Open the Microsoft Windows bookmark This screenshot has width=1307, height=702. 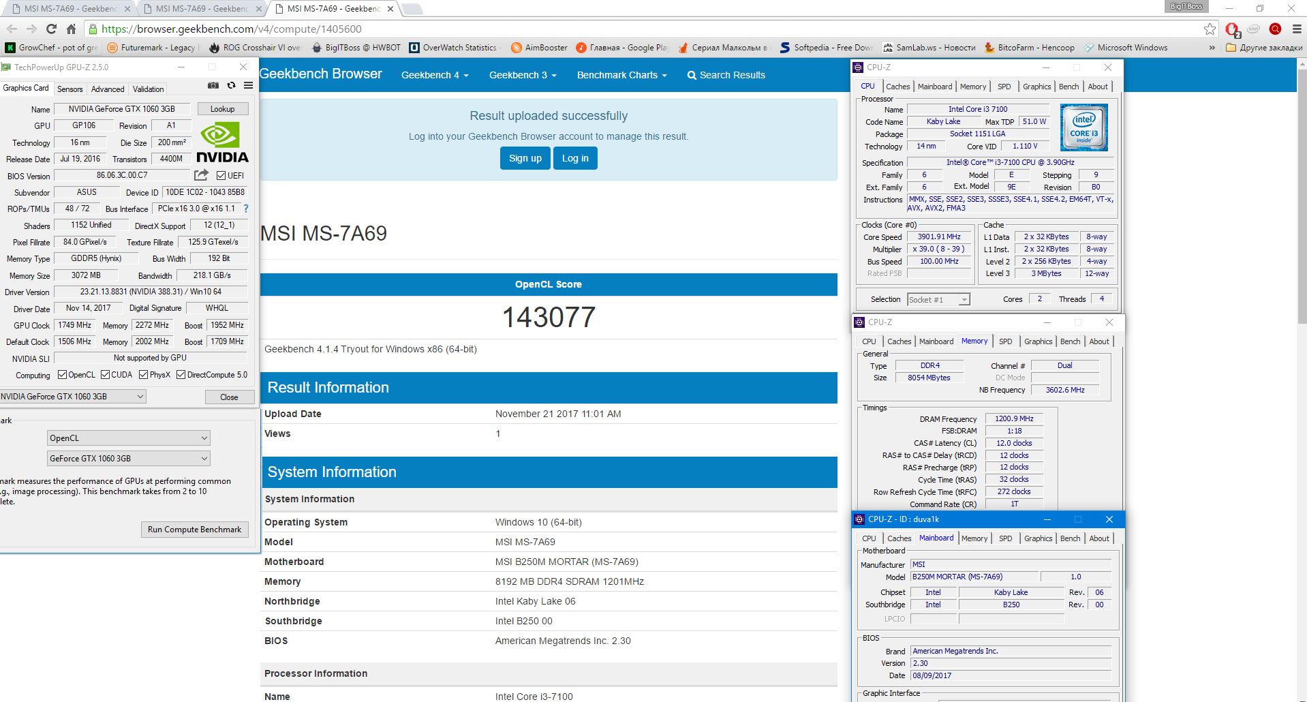[x=1126, y=48]
